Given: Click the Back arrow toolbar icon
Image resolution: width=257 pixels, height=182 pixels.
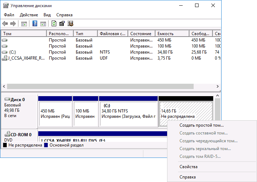Looking at the screenshot, I should 5,24.
